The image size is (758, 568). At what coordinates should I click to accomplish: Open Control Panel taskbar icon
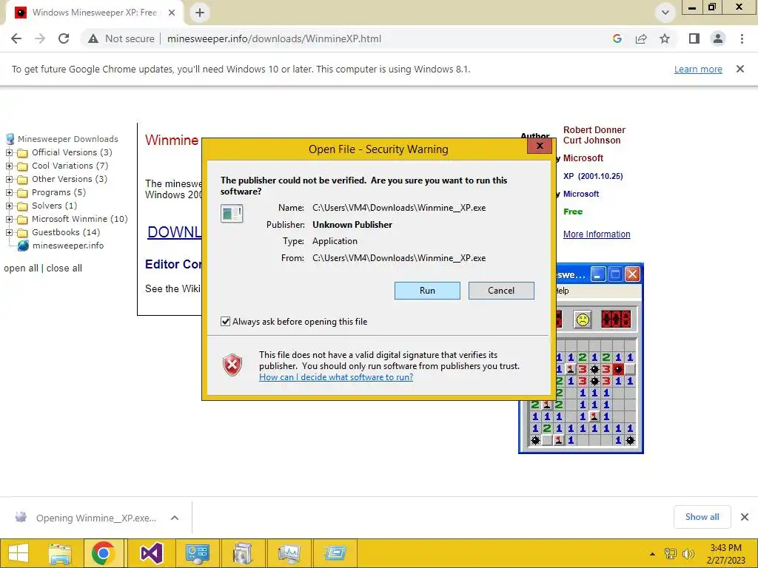coord(197,553)
